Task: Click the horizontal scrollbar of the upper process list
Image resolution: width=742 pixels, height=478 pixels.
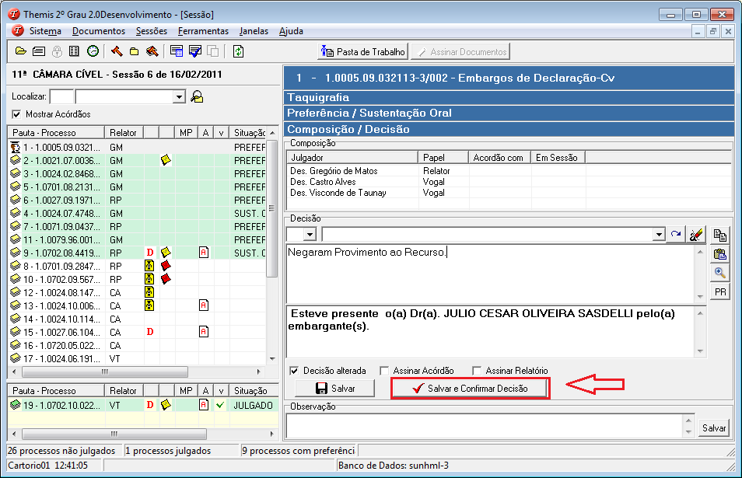Action: [x=135, y=372]
